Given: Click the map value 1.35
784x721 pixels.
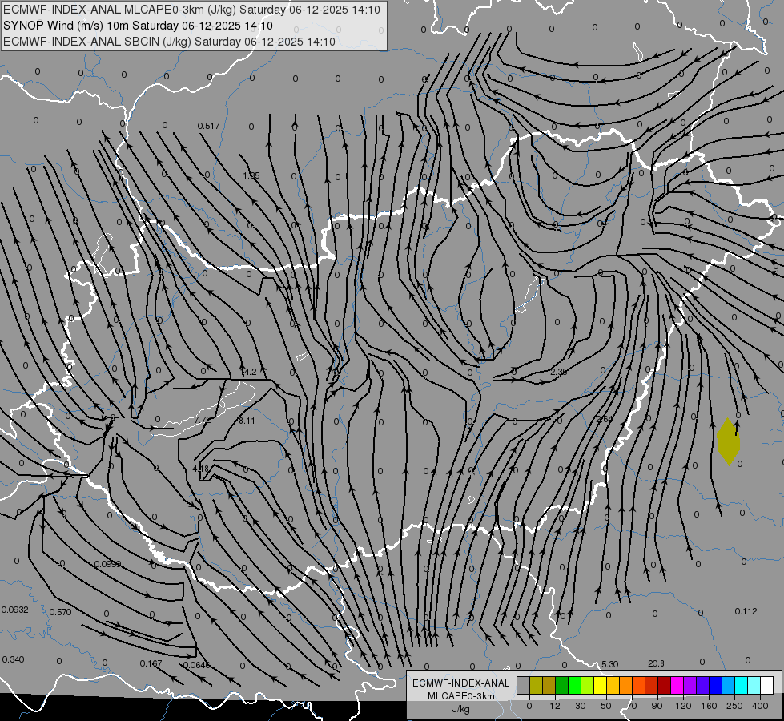Looking at the screenshot, I should pos(251,175).
